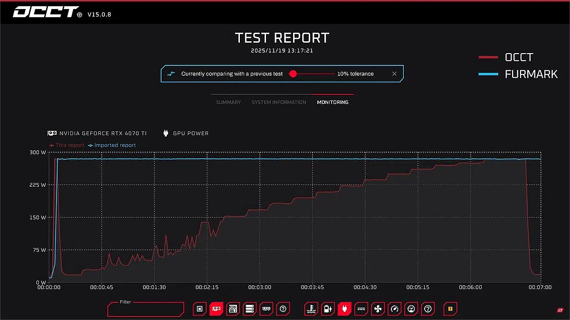Click the voltage sensor category icon

point(361,309)
